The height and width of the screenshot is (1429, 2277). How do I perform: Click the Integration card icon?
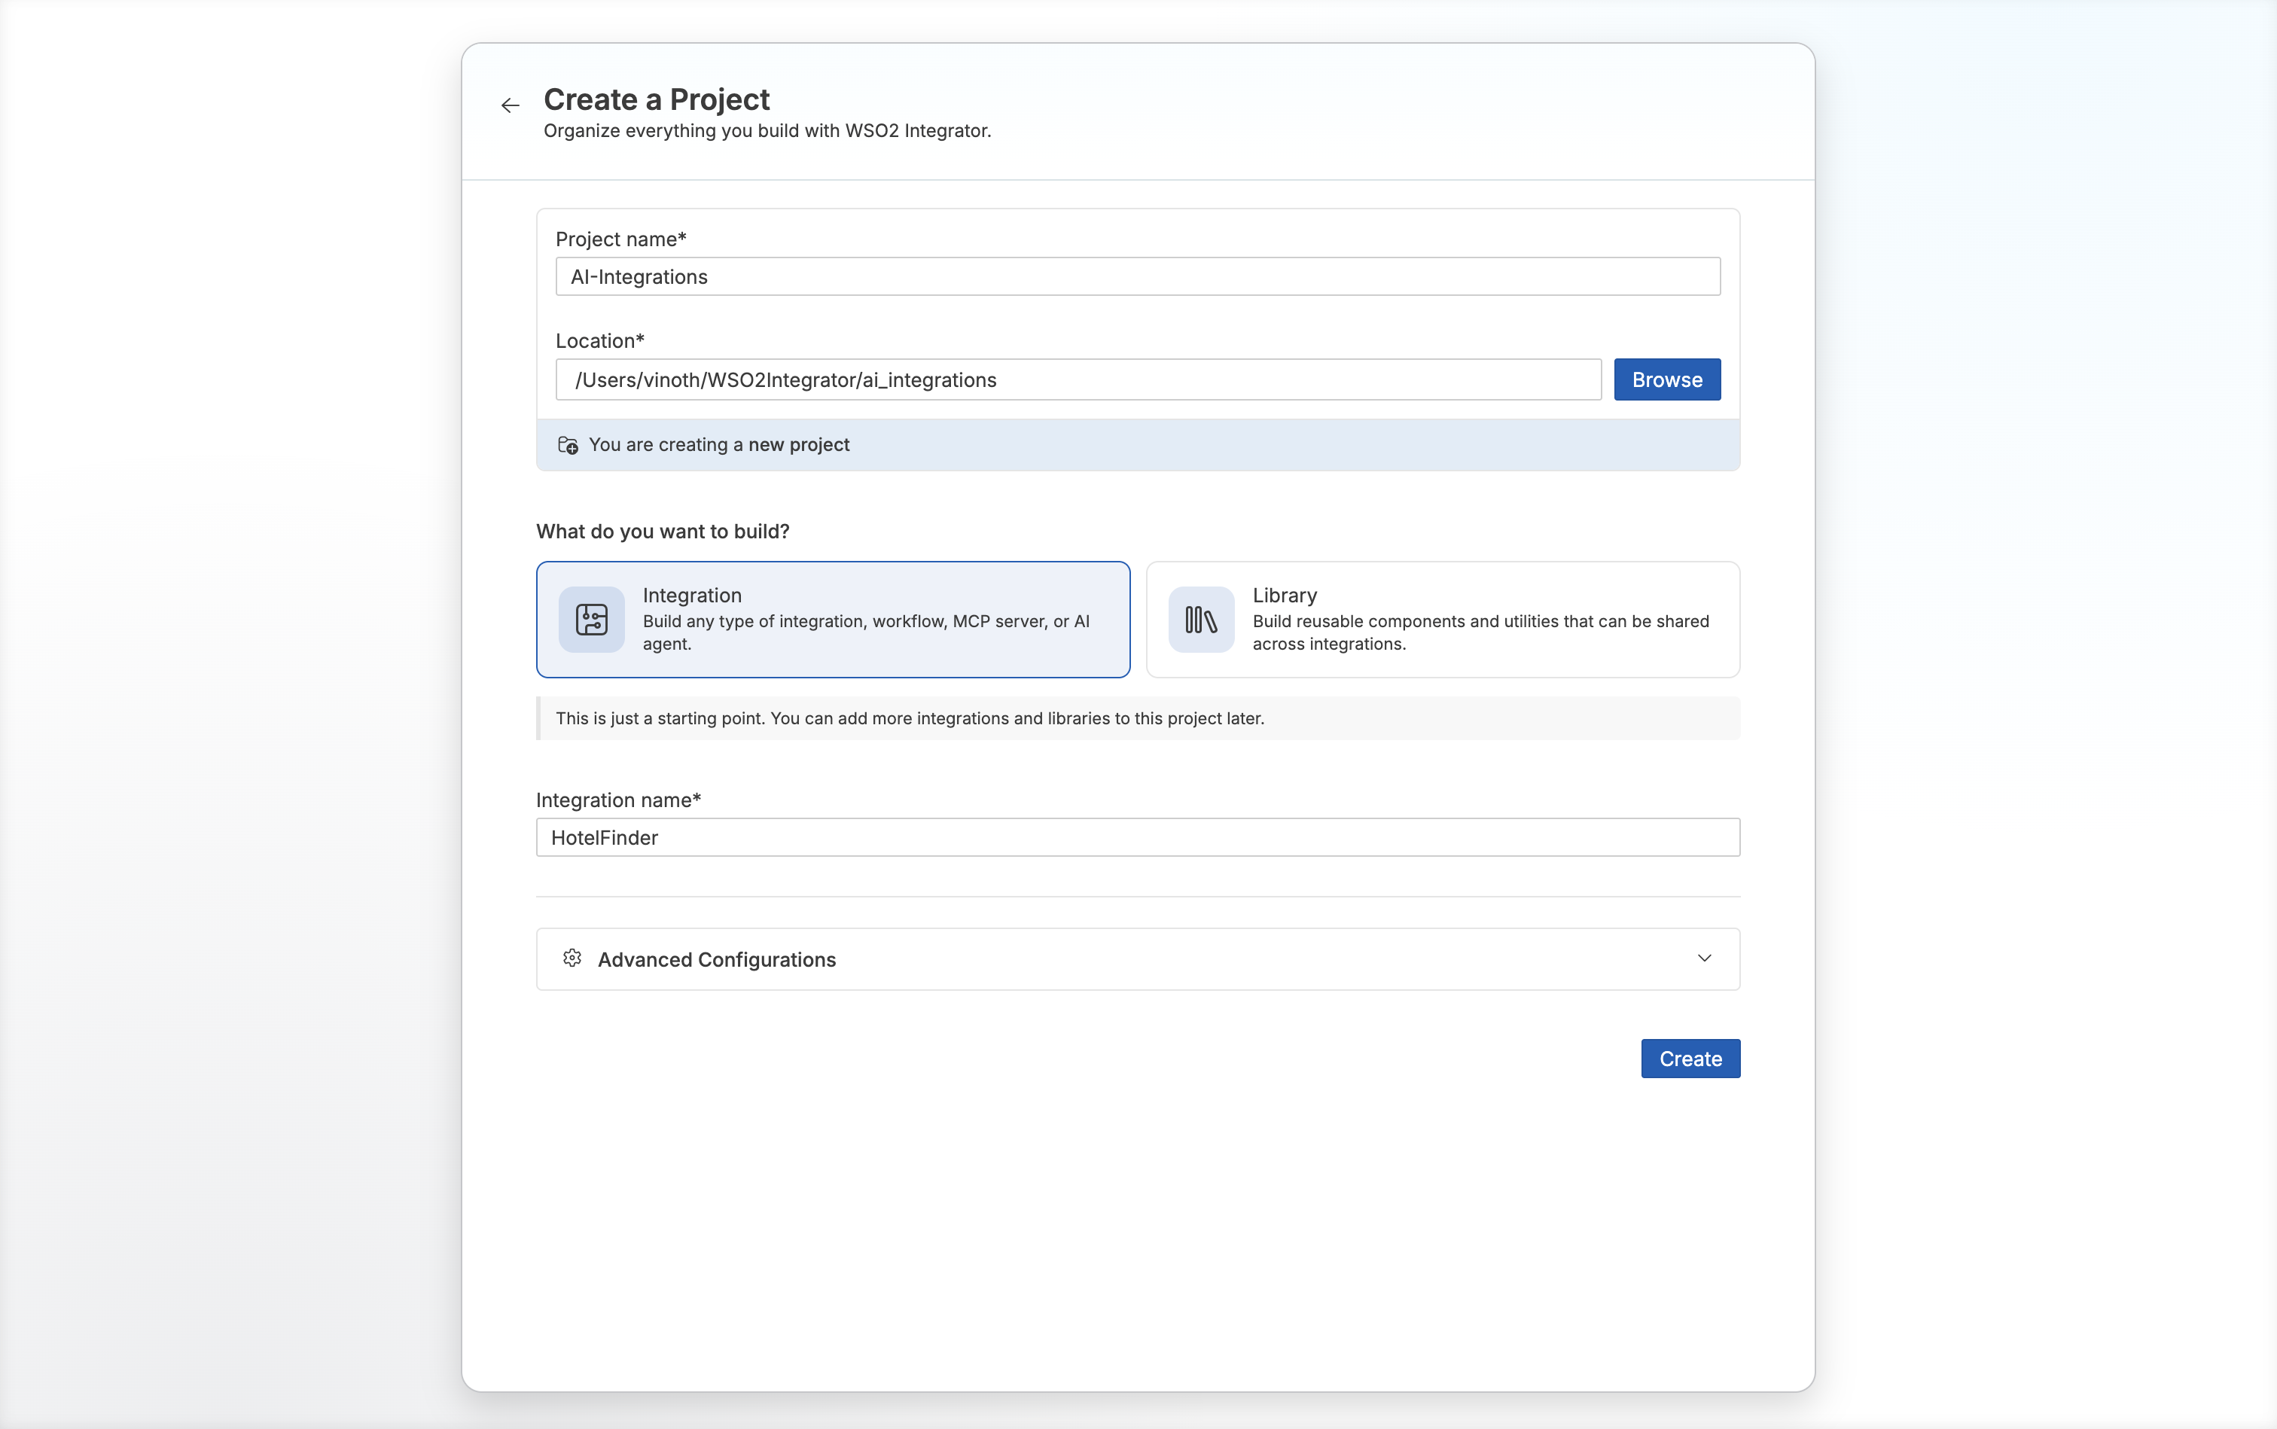tap(592, 619)
